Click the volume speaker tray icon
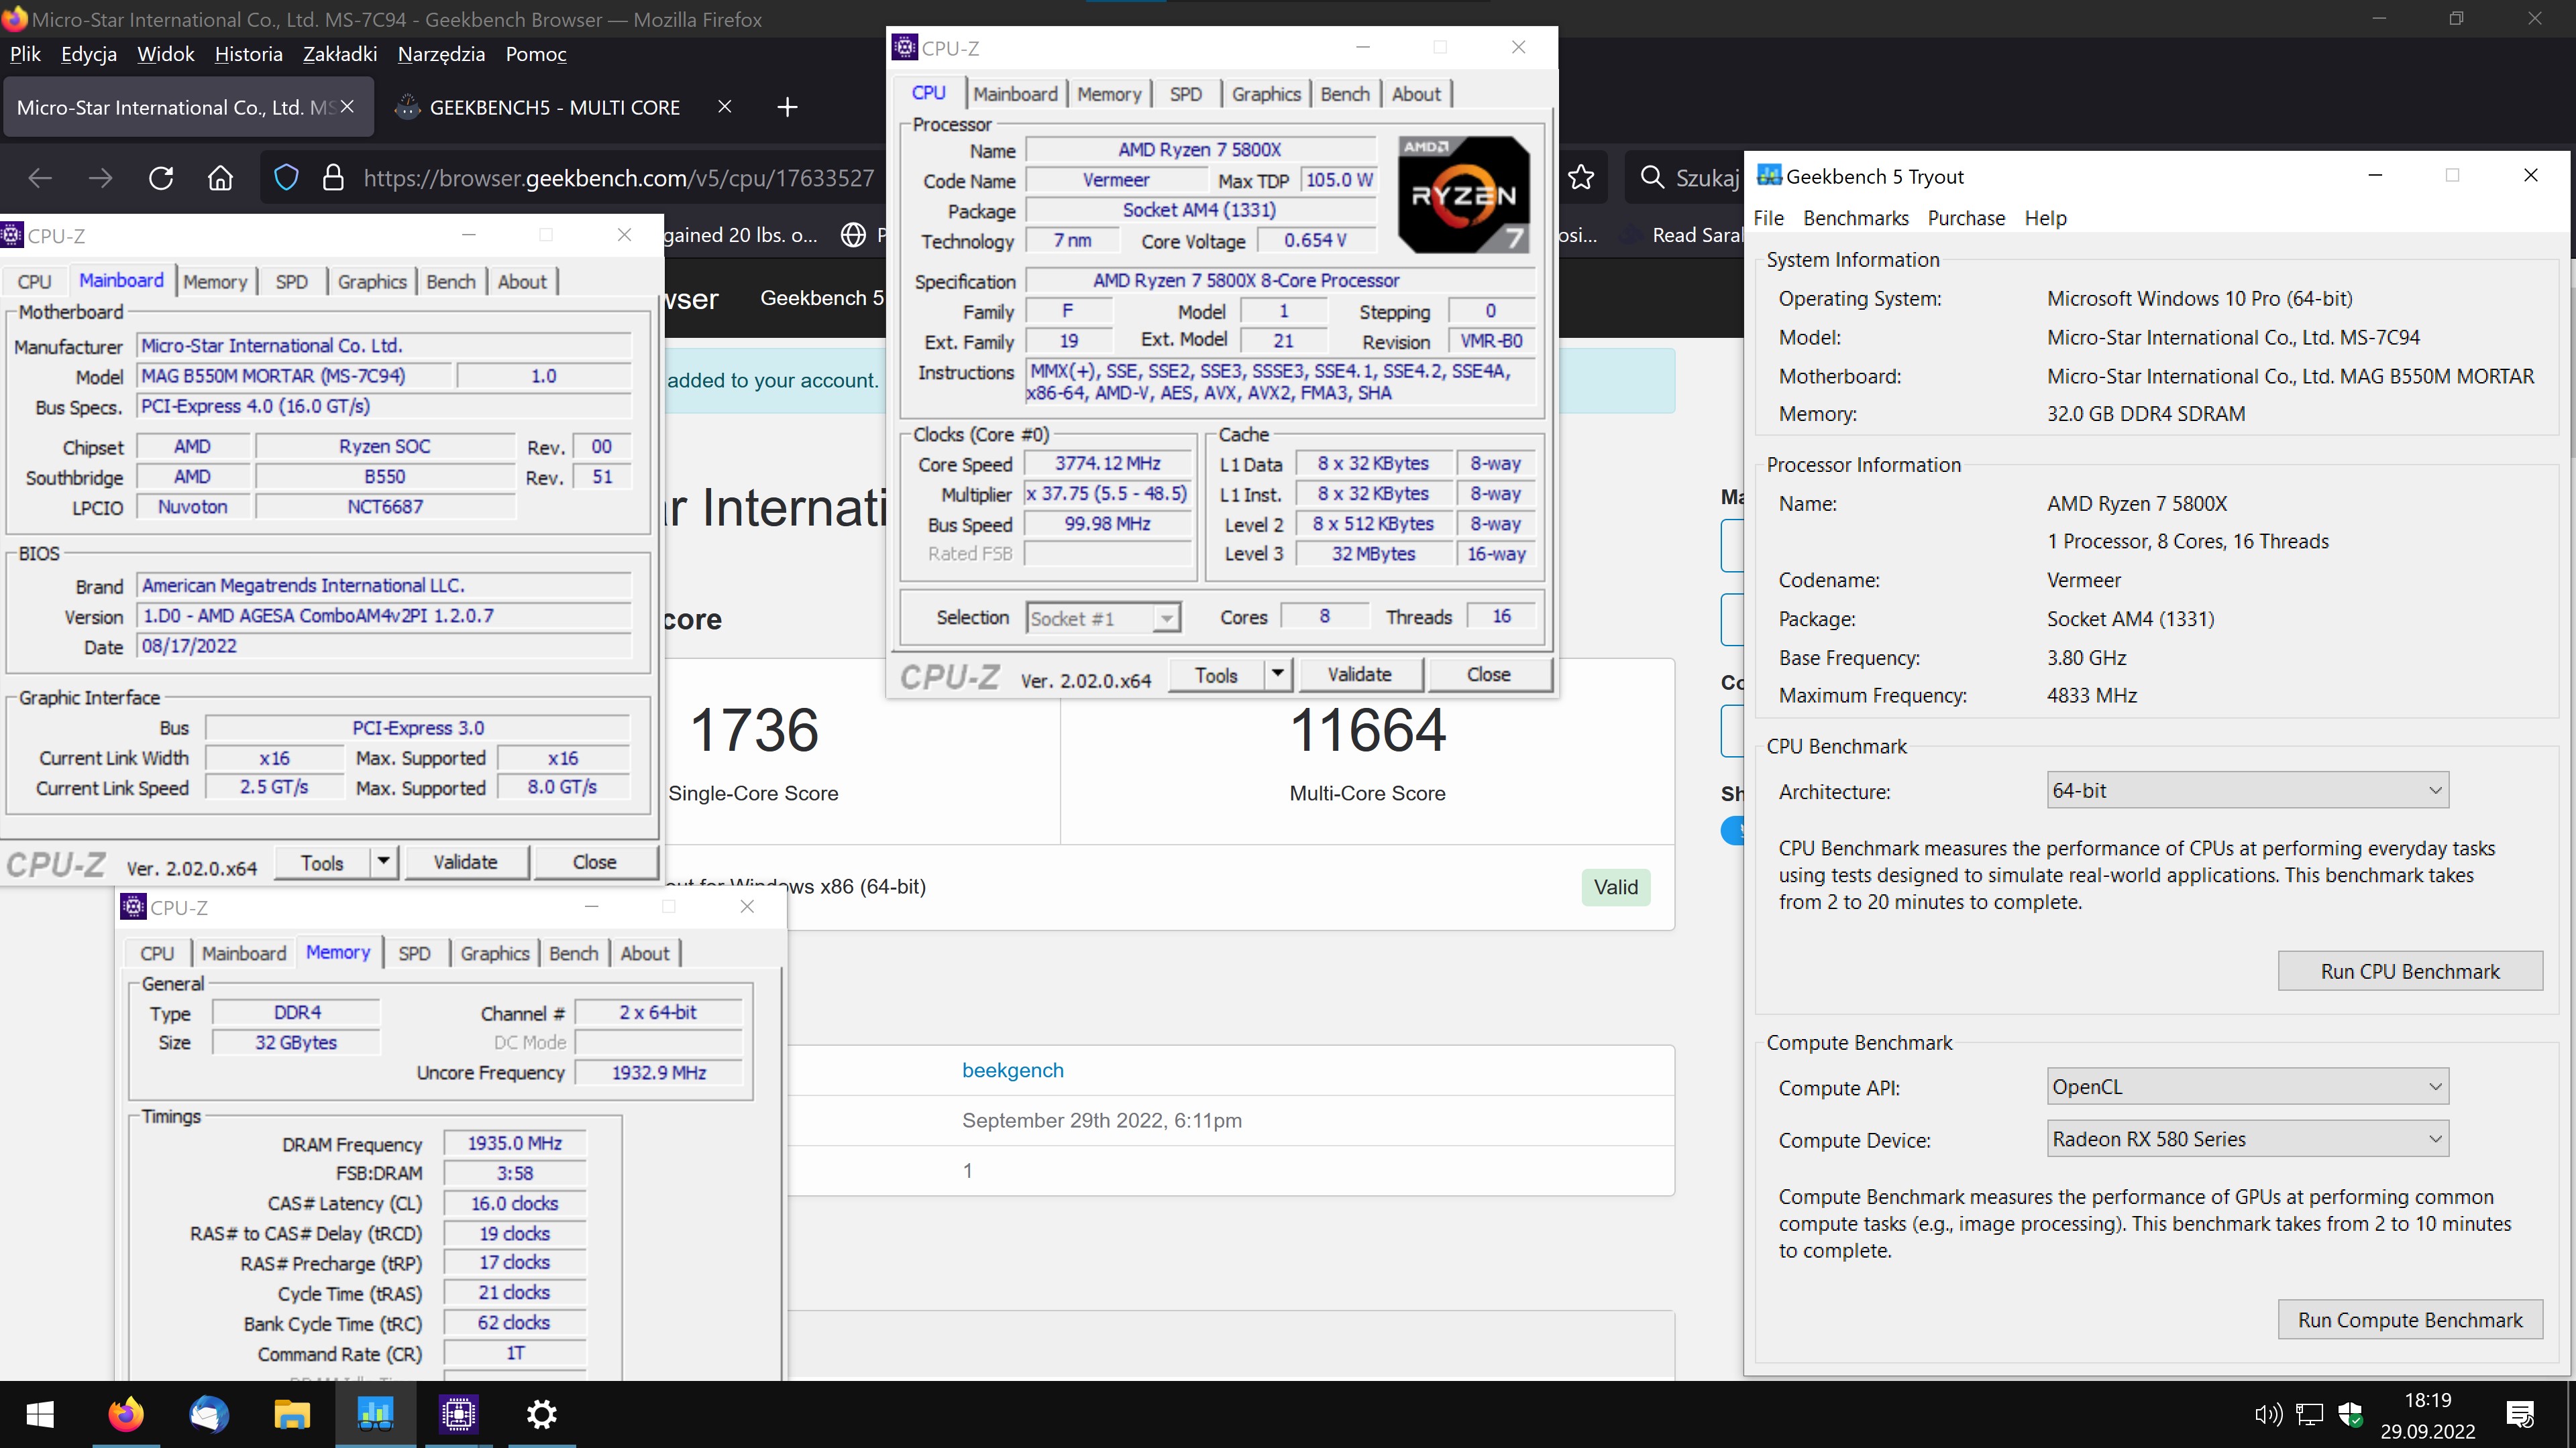2576x1448 pixels. (2268, 1414)
